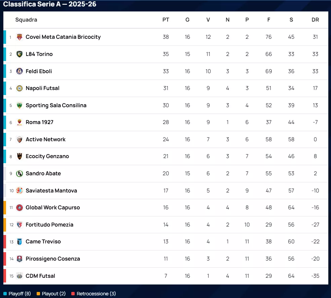The width and height of the screenshot is (331, 298).
Task: Click the Feldi Eboli team crest
Action: coord(20,71)
